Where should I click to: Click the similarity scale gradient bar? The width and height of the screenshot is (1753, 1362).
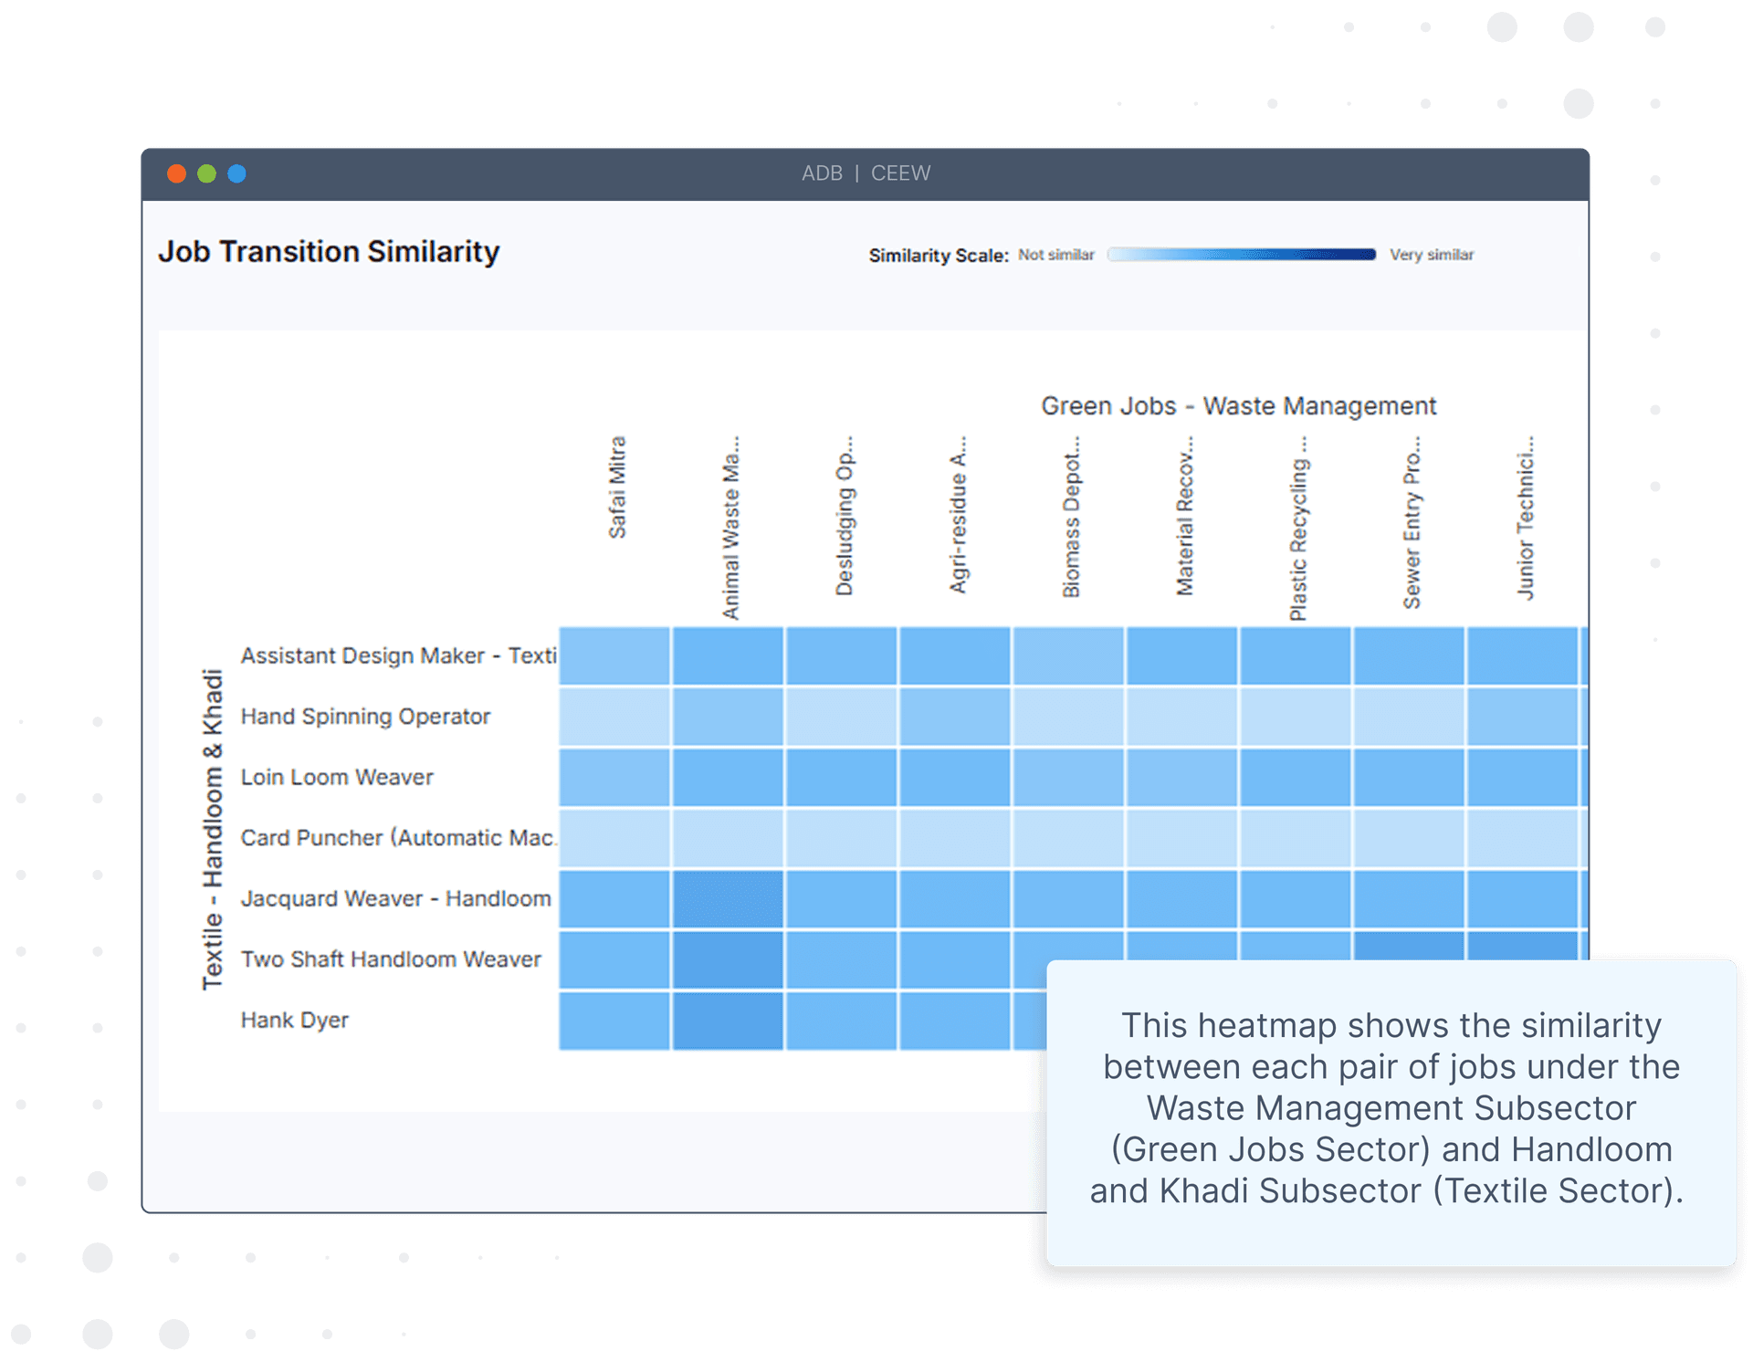click(x=1242, y=255)
